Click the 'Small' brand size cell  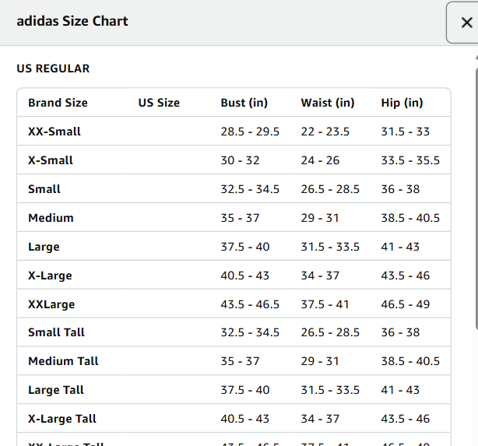[x=44, y=189]
